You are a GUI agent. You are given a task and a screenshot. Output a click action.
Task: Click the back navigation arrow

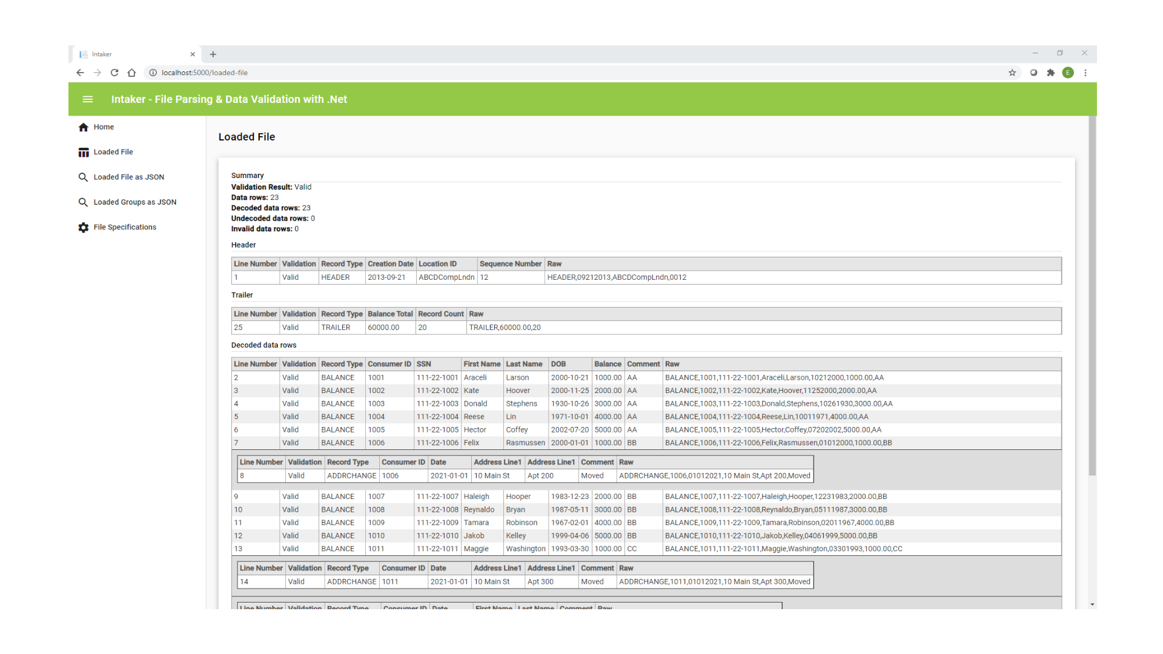click(x=80, y=73)
